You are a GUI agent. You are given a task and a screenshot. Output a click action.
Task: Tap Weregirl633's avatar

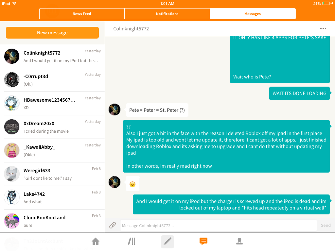[x=12, y=174]
